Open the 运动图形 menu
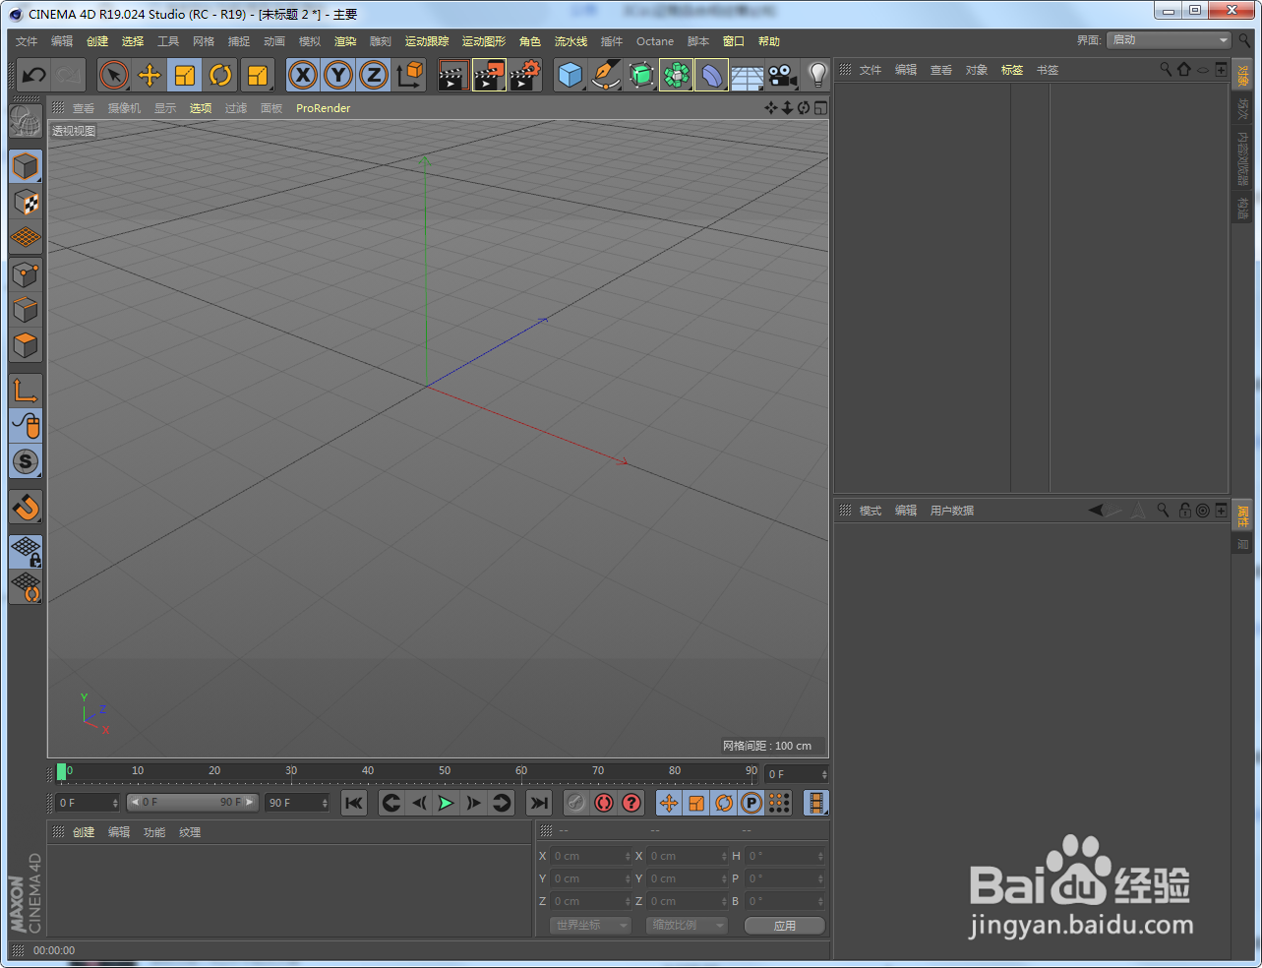The image size is (1262, 968). coord(484,41)
